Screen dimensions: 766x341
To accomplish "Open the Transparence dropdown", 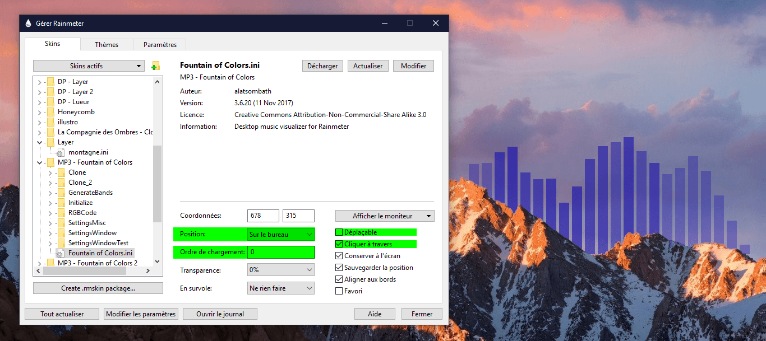I will (x=280, y=270).
